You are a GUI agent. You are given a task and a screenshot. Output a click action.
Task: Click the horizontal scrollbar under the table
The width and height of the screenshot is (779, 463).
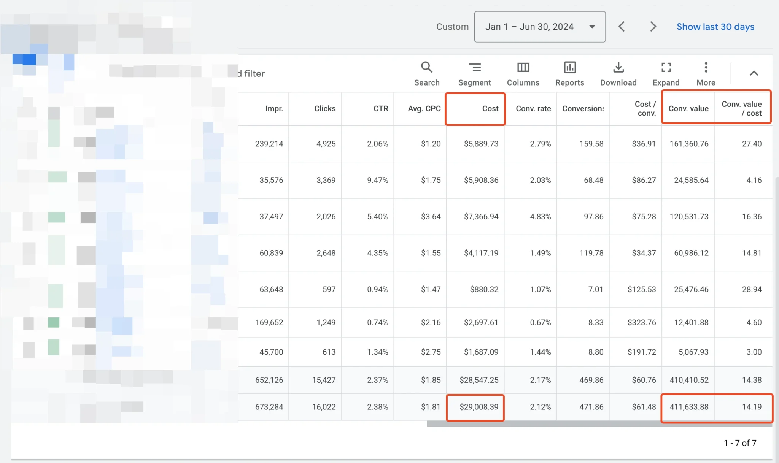pos(599,424)
